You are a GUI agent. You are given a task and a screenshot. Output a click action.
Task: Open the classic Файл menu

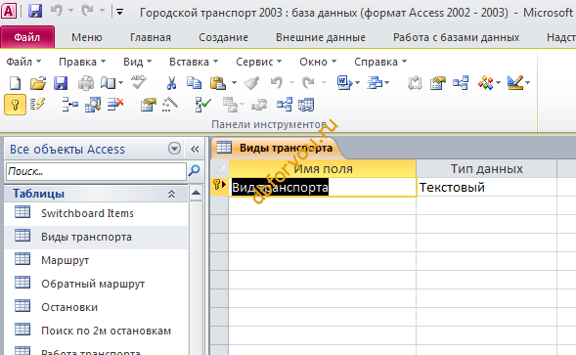click(23, 62)
